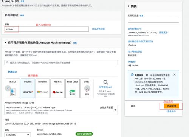Open the storage (volumes) summary link
Viewport: 189px width, 137px height.
coord(132,62)
